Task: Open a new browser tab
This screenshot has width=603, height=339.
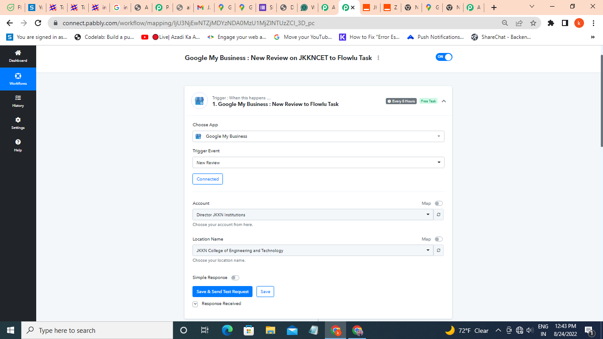Action: [494, 8]
